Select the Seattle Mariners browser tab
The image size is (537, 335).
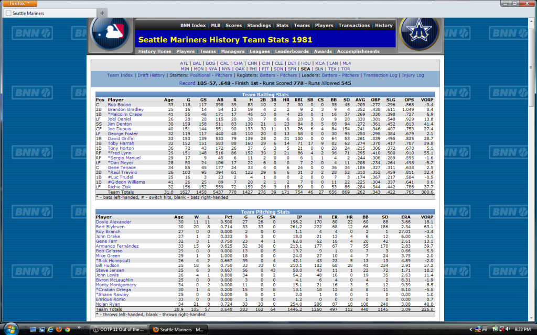50,13
